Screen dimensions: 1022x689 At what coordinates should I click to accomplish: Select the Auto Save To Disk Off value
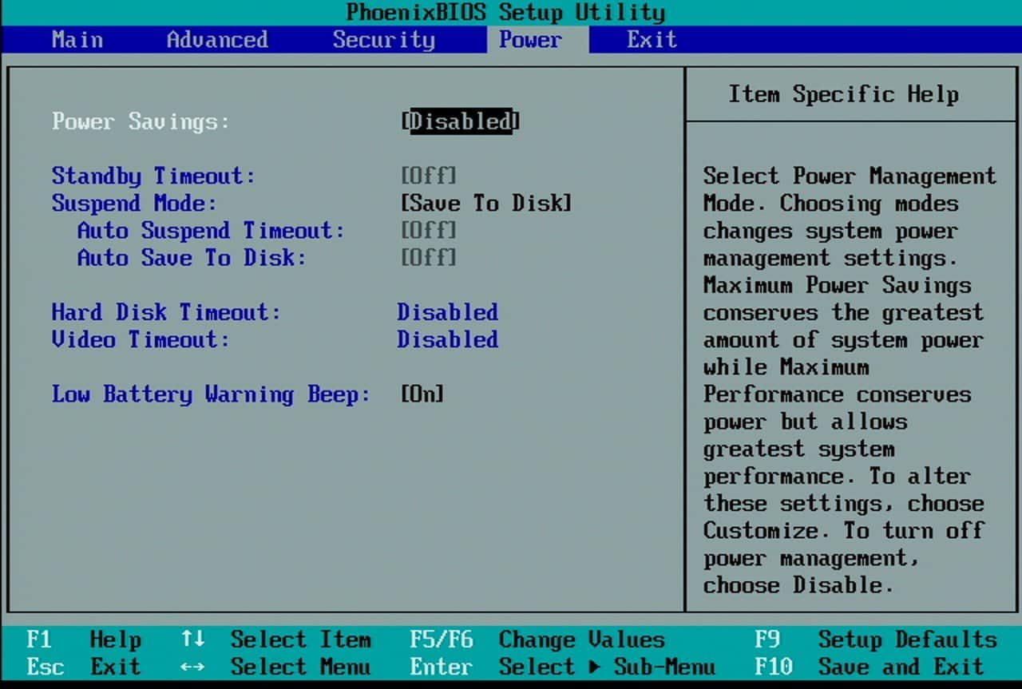click(x=429, y=258)
